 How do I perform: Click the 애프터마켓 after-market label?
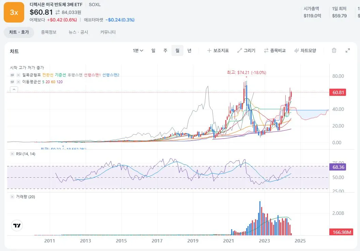(94, 20)
